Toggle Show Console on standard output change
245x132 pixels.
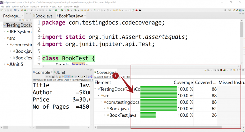click(x=65, y=77)
